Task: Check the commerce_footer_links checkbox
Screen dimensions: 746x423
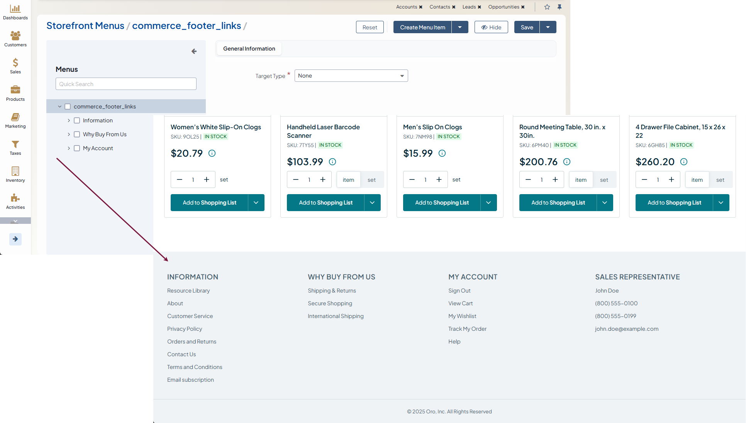Action: [x=68, y=107]
